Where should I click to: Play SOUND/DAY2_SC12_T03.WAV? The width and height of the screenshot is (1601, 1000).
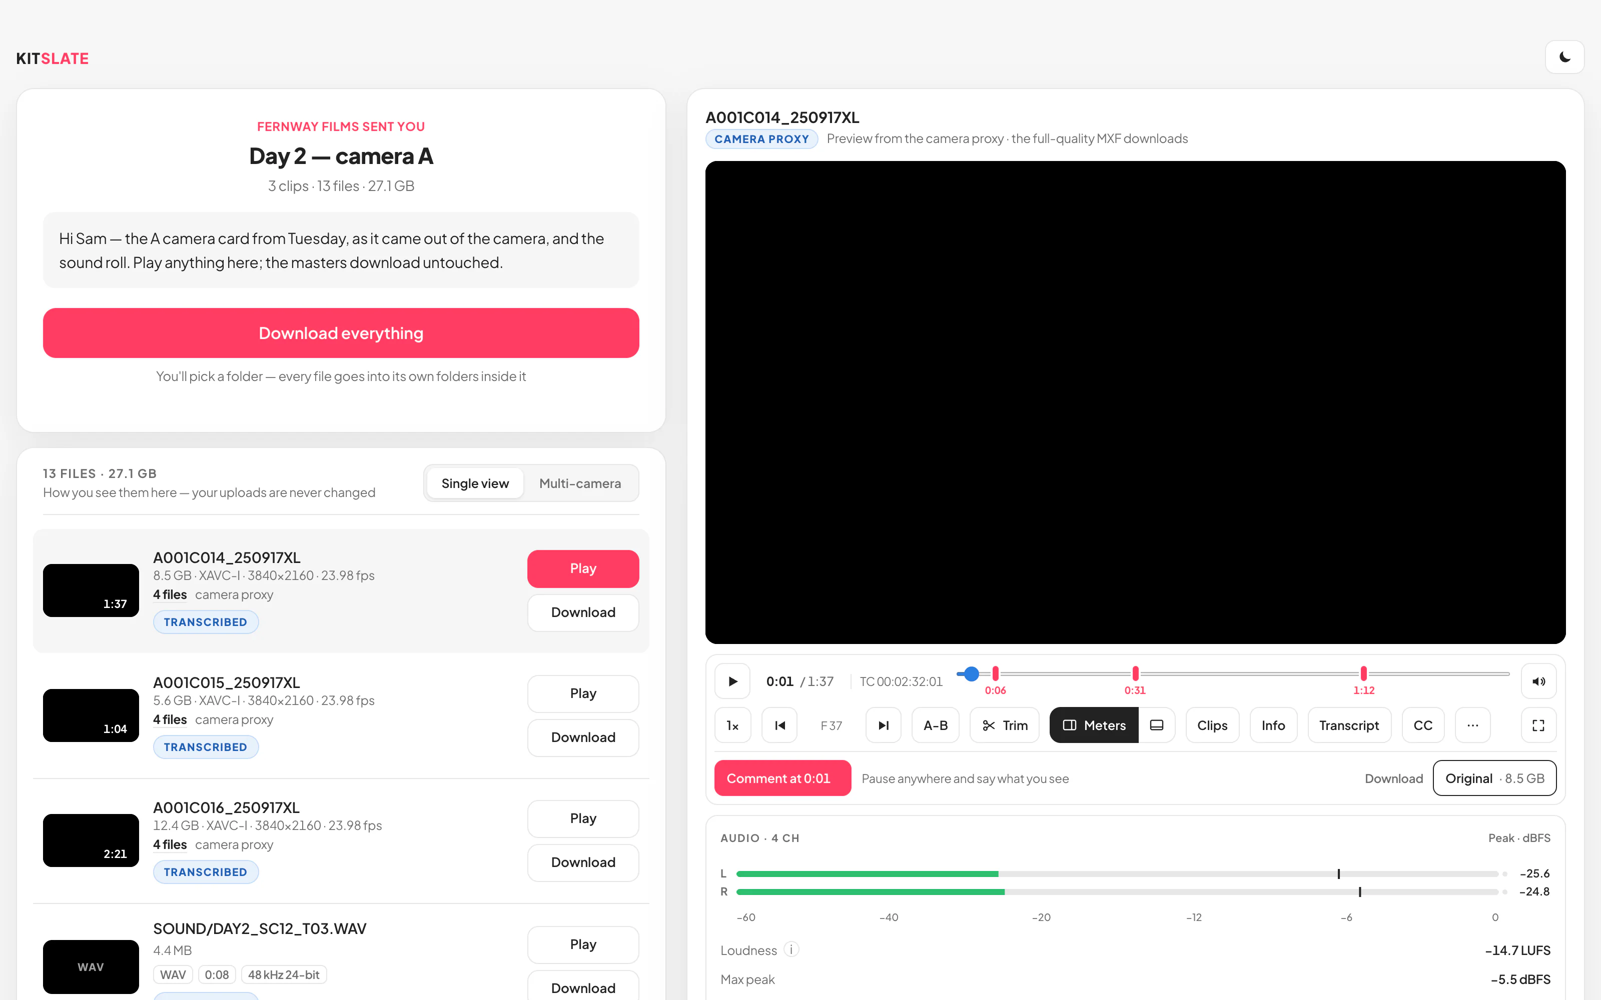click(583, 944)
